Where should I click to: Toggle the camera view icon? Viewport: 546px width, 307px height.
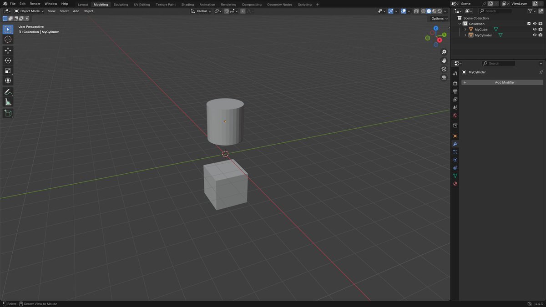[x=444, y=69]
